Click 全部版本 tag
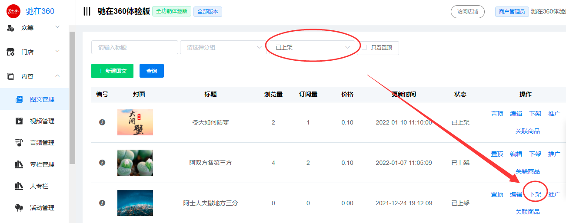566x223 pixels. point(208,12)
